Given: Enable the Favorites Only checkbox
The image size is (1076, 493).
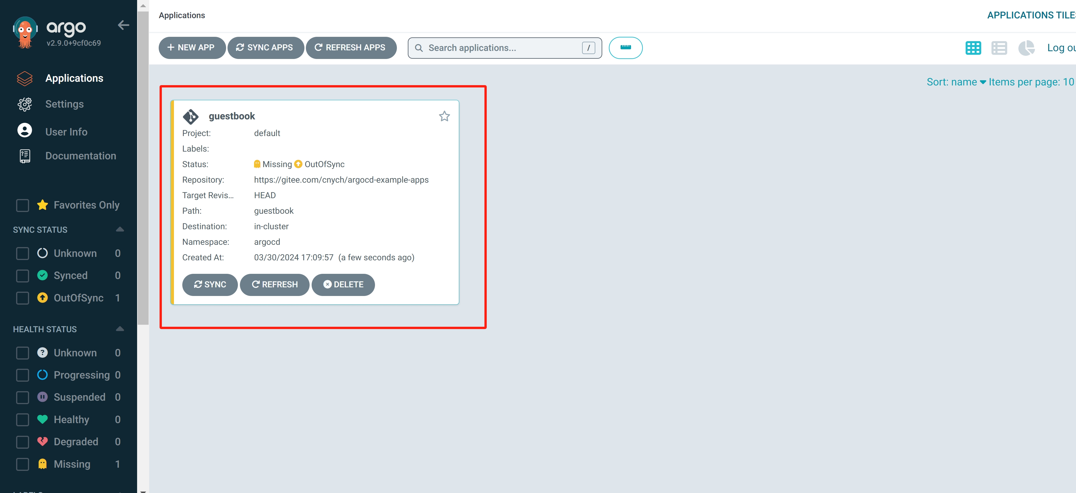Looking at the screenshot, I should (22, 205).
